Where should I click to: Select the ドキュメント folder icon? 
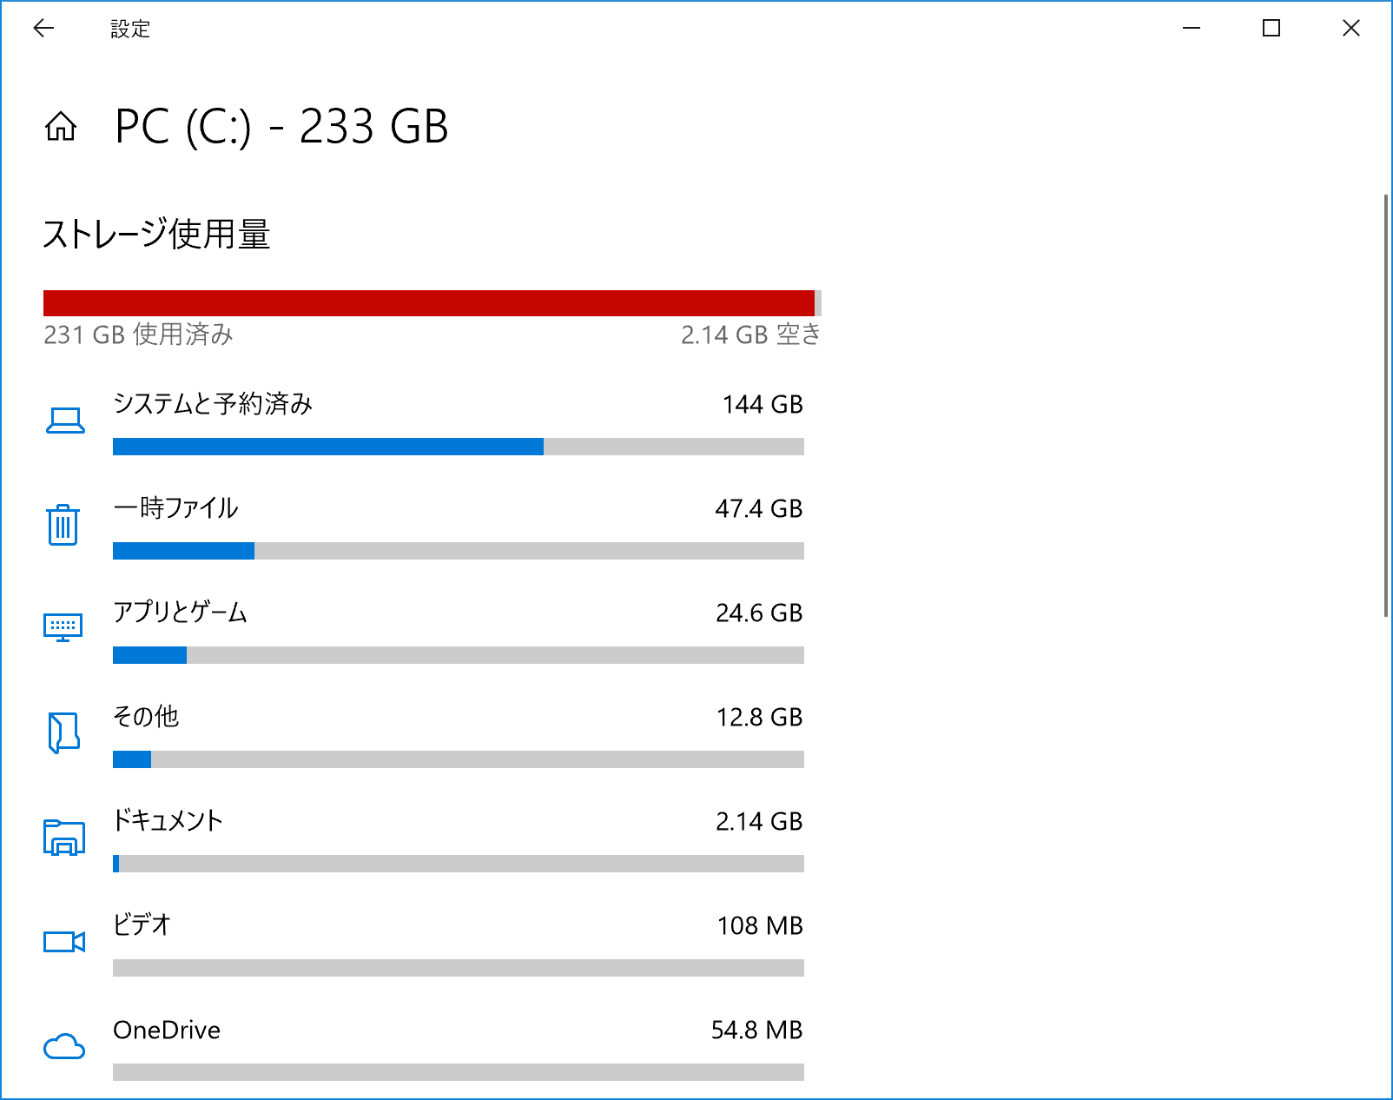point(62,837)
